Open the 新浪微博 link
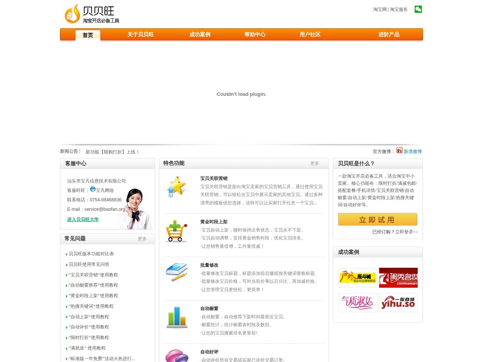 [x=413, y=152]
